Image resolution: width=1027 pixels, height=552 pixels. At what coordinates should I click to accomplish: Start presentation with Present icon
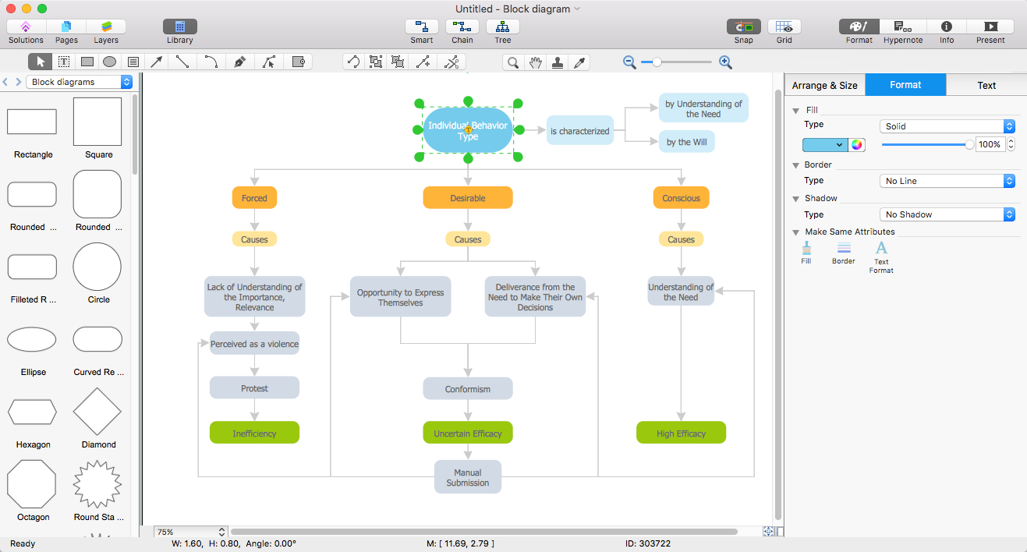pos(990,27)
